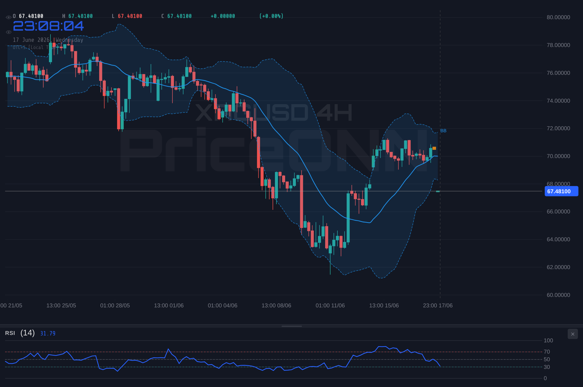Click the 01:00 28/05 time axis label
Viewport: 583px width, 387px height.
click(x=115, y=306)
